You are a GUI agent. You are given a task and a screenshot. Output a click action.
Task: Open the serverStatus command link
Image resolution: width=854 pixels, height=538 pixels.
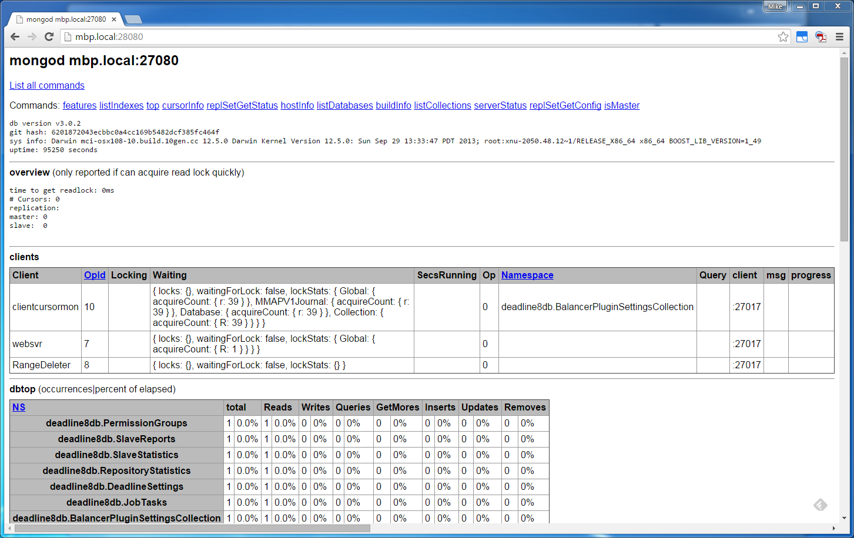click(500, 106)
